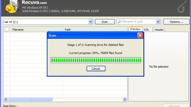The height and width of the screenshot is (107, 191).
Task: Click the scroll left arrow
Action: 6,99
